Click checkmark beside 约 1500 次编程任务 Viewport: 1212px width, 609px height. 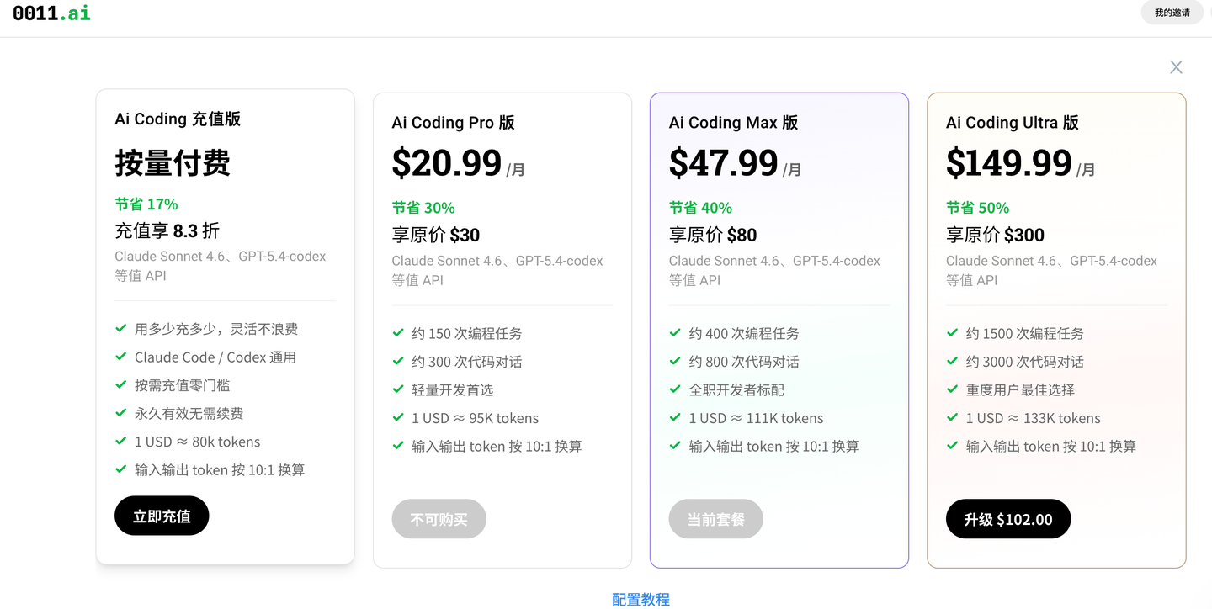(x=952, y=332)
